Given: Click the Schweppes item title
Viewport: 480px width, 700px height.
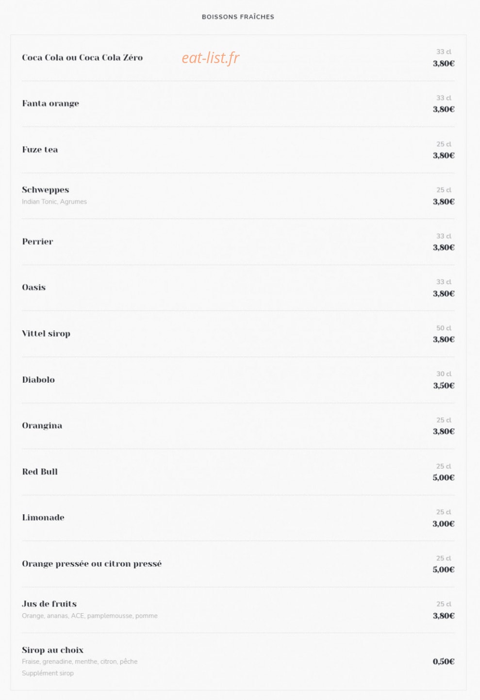Looking at the screenshot, I should [46, 190].
